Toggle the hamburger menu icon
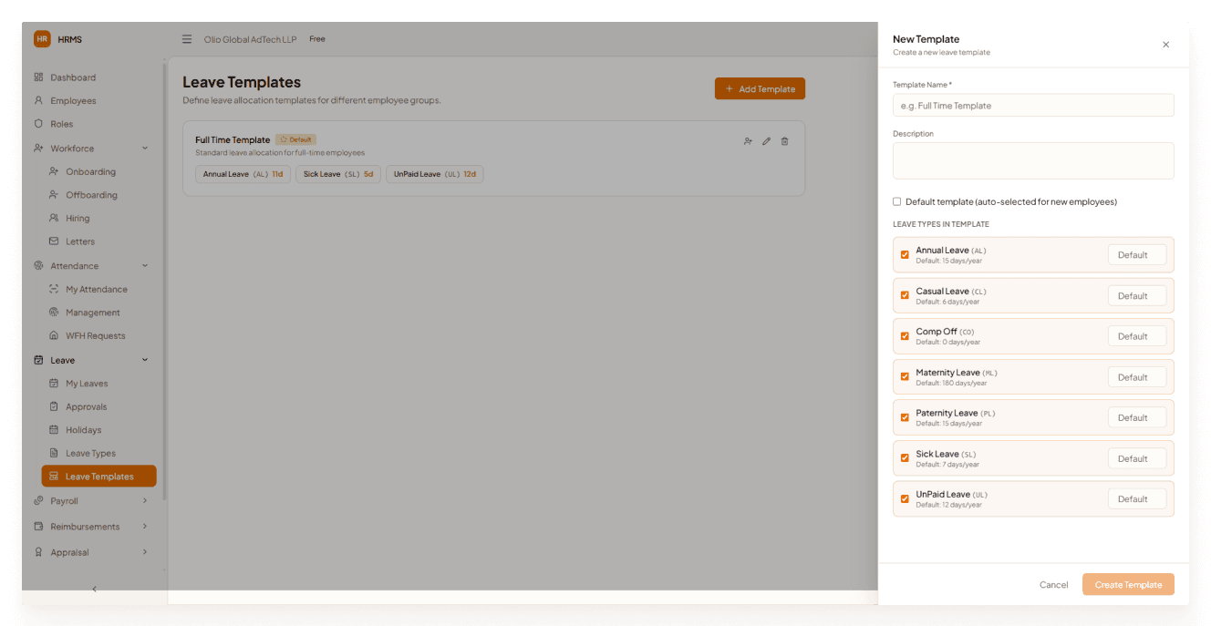The height and width of the screenshot is (626, 1211). 187,39
